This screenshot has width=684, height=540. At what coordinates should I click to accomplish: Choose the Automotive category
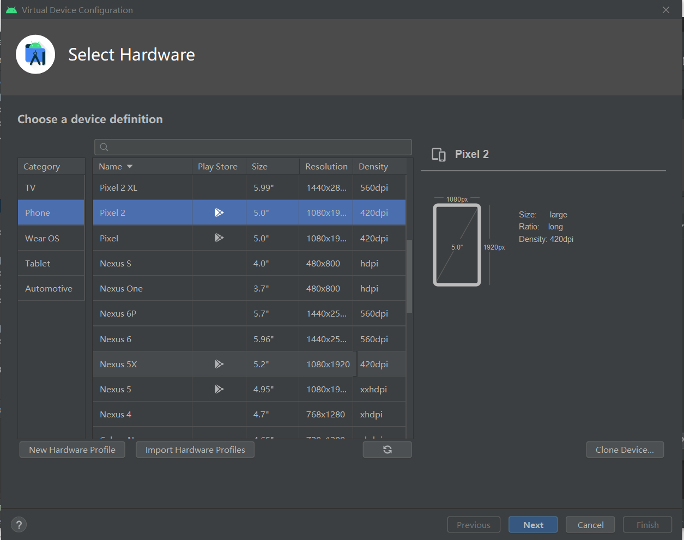[x=49, y=288]
